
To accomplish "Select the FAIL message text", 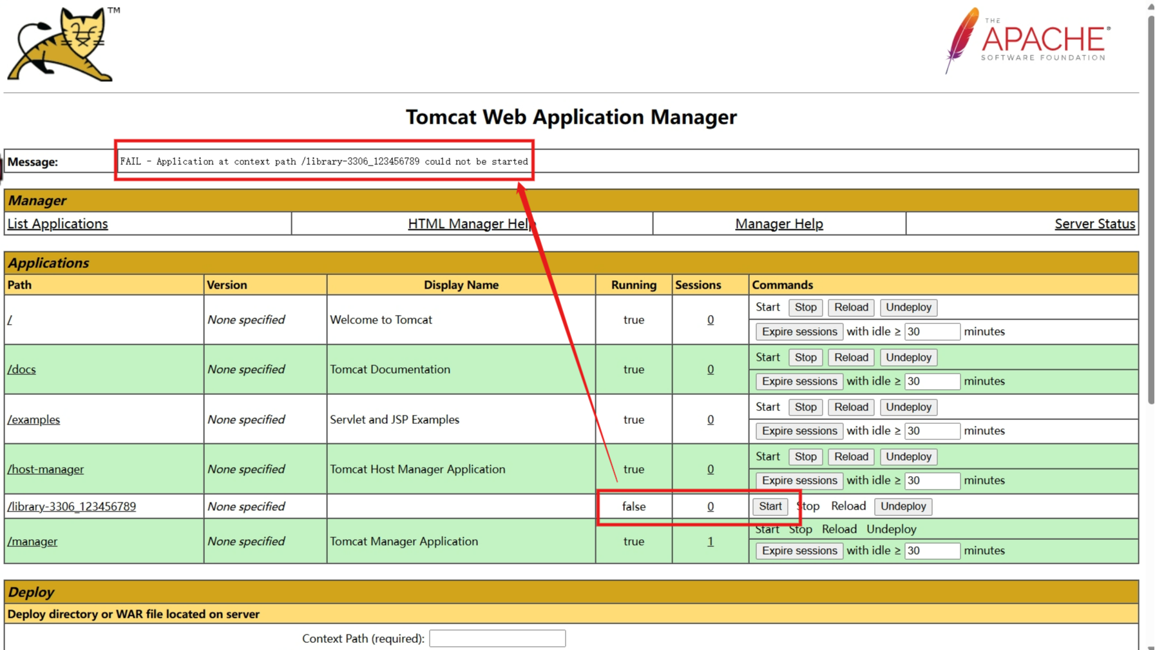I will [324, 162].
